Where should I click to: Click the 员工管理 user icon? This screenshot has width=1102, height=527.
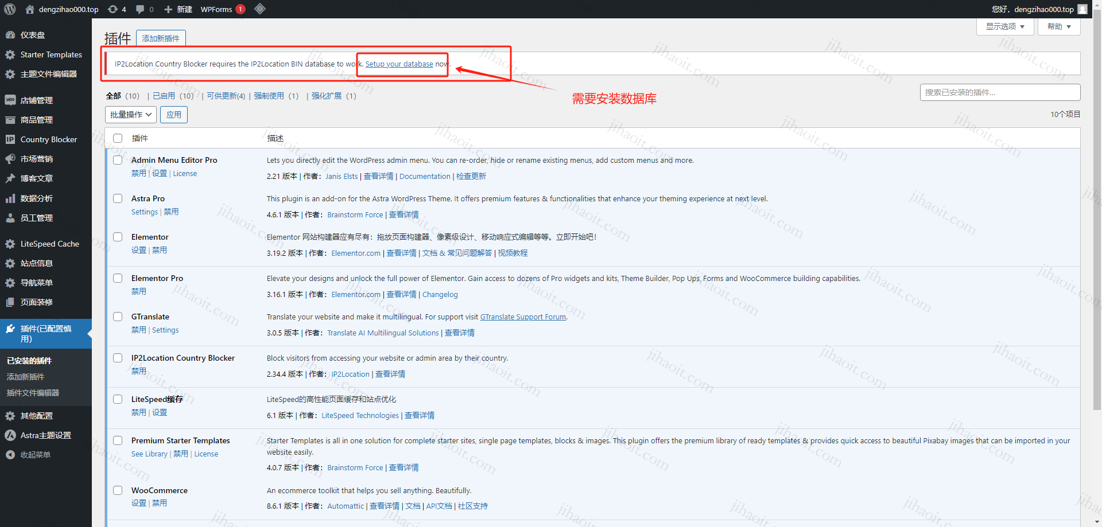(x=10, y=218)
